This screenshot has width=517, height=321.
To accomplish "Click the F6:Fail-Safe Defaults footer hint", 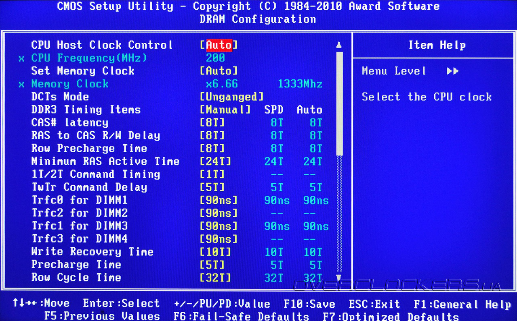I will pos(241,316).
